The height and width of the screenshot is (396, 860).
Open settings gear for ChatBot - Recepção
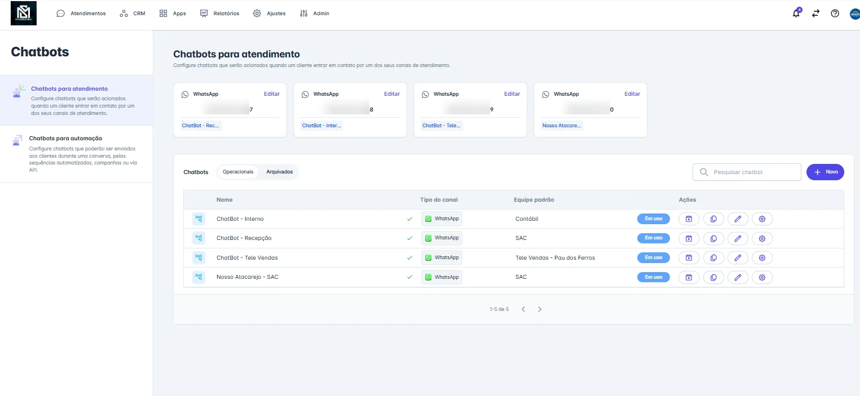[x=762, y=238]
